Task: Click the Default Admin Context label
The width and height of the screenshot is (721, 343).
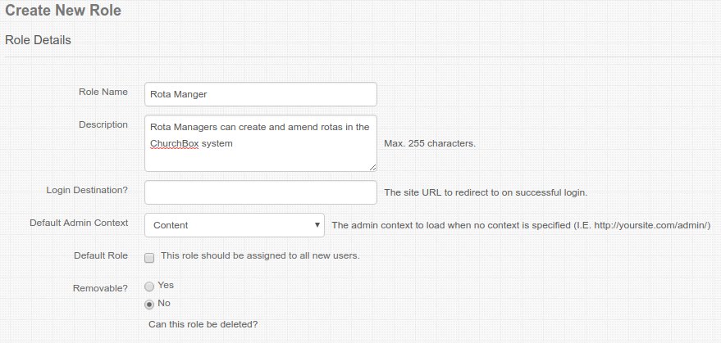Action: 78,223
